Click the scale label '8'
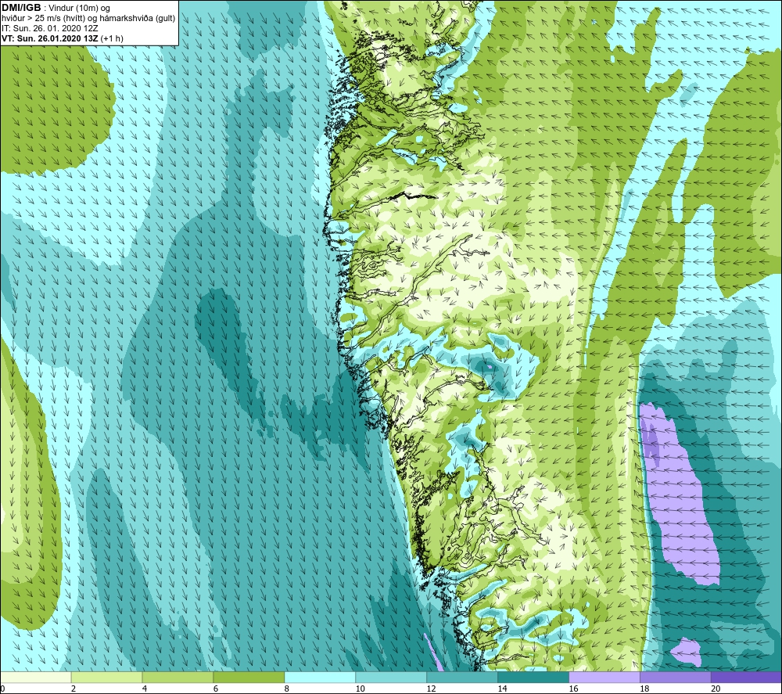 287,689
